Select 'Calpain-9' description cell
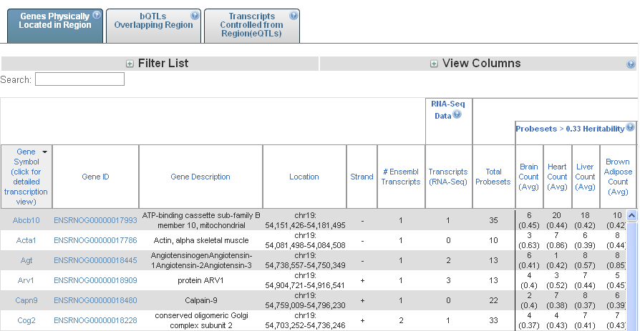Screen dimensions: 640x331 click(201, 300)
